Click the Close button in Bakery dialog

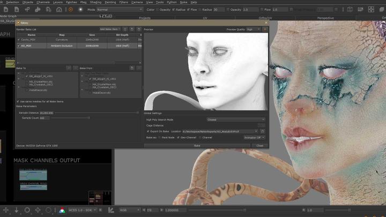point(259,145)
